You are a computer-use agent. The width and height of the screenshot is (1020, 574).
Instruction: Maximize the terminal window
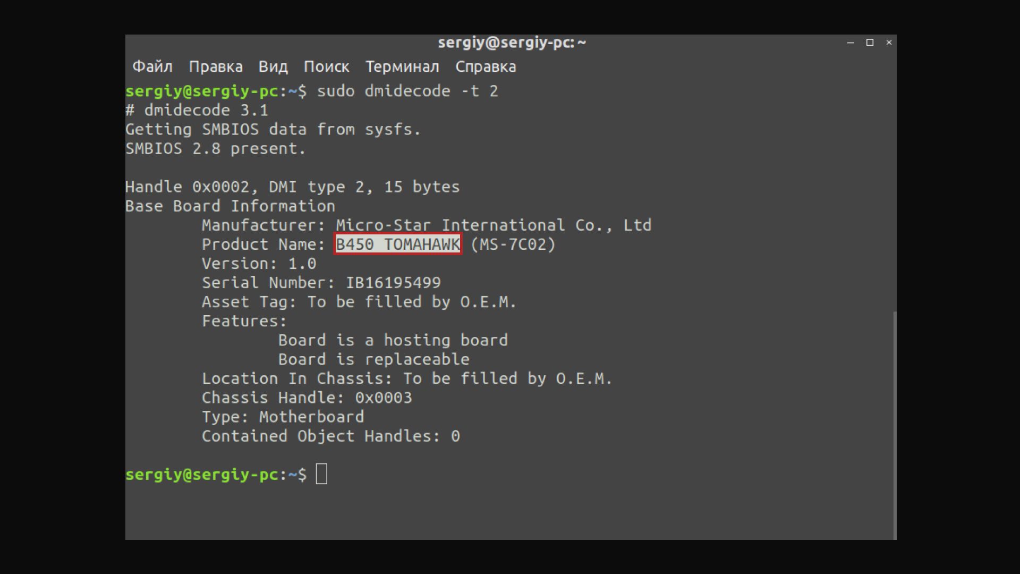click(870, 43)
